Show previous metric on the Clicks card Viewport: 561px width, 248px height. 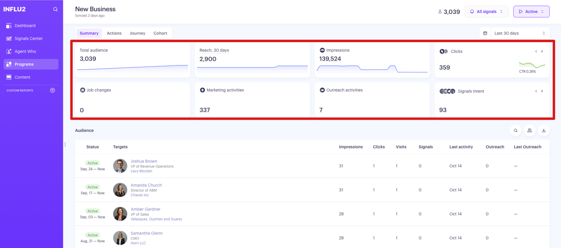coord(536,51)
